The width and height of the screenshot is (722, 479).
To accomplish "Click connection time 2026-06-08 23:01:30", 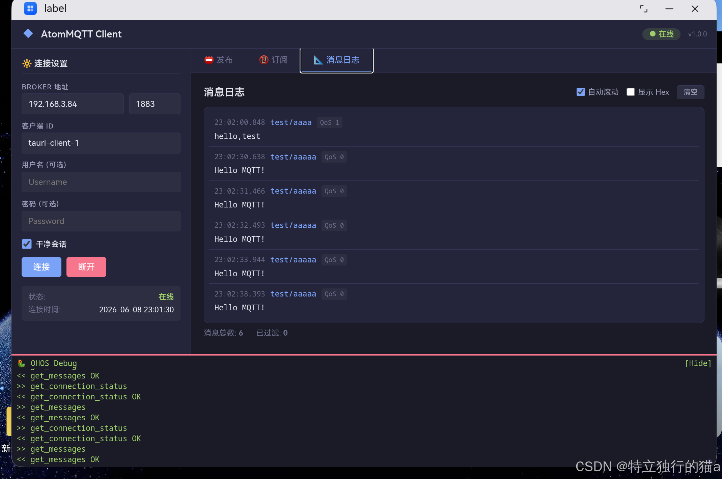I will click(136, 310).
